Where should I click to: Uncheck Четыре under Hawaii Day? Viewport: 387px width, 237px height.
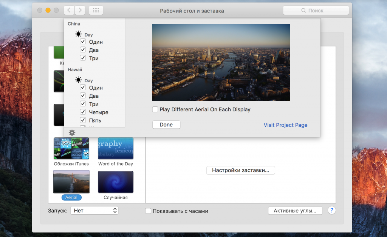coord(83,112)
